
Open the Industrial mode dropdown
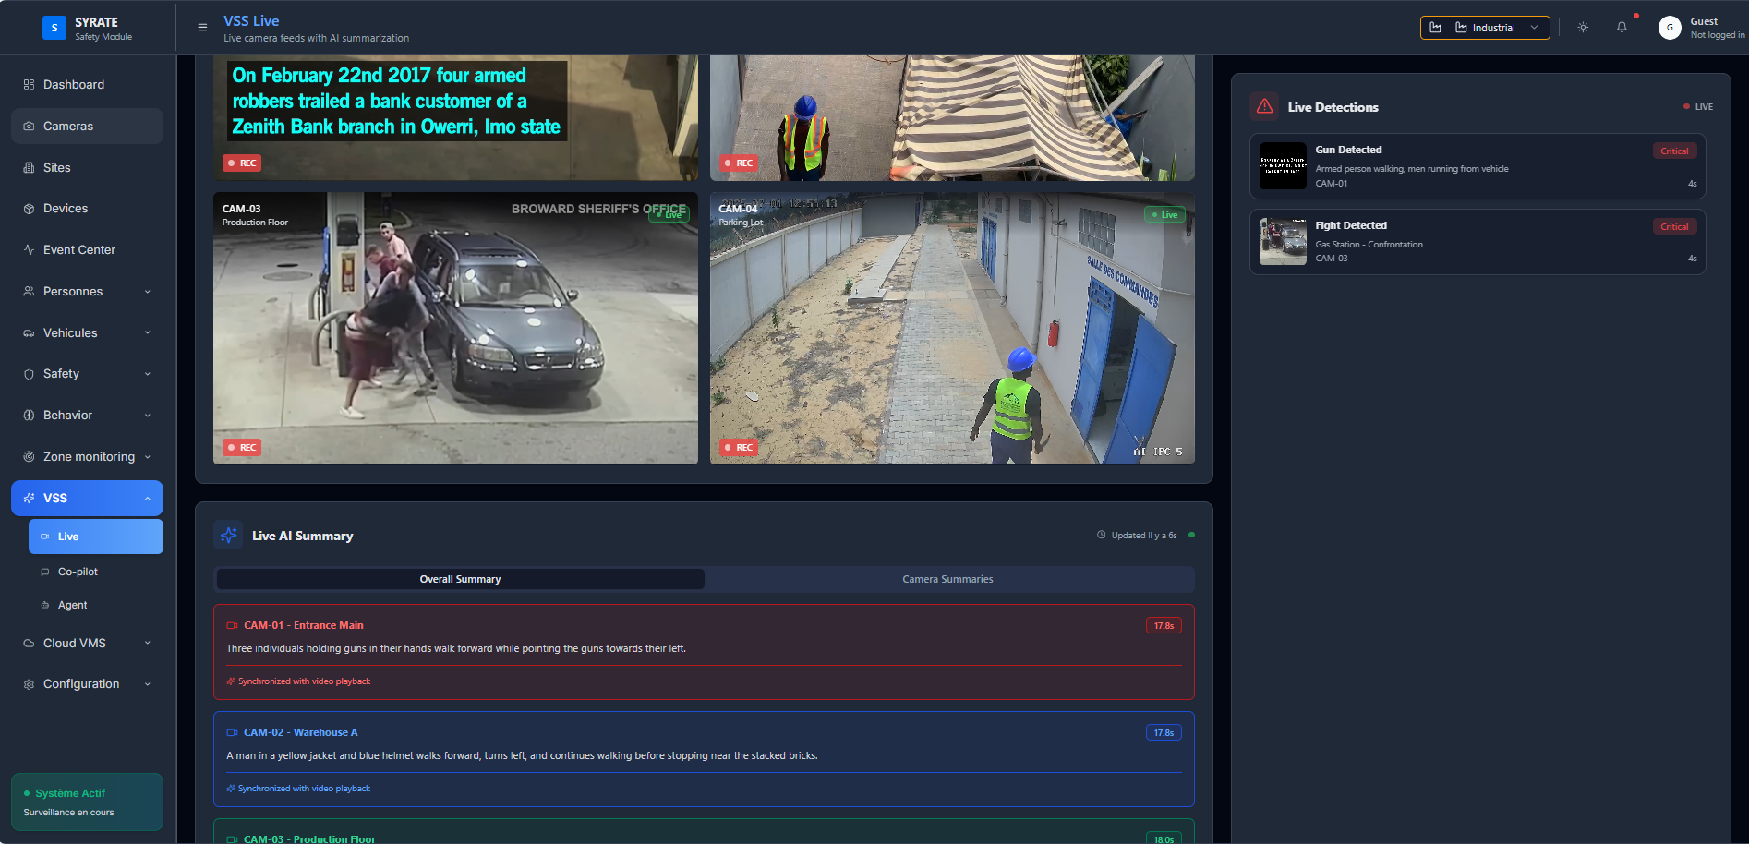pyautogui.click(x=1484, y=28)
